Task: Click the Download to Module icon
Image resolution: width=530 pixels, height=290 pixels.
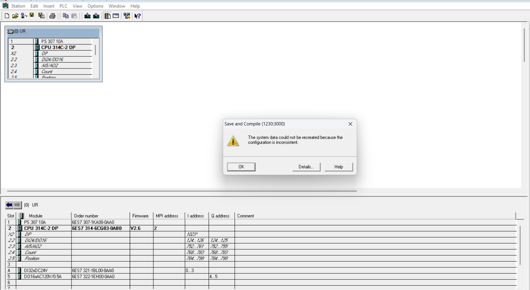Action: (x=88, y=16)
